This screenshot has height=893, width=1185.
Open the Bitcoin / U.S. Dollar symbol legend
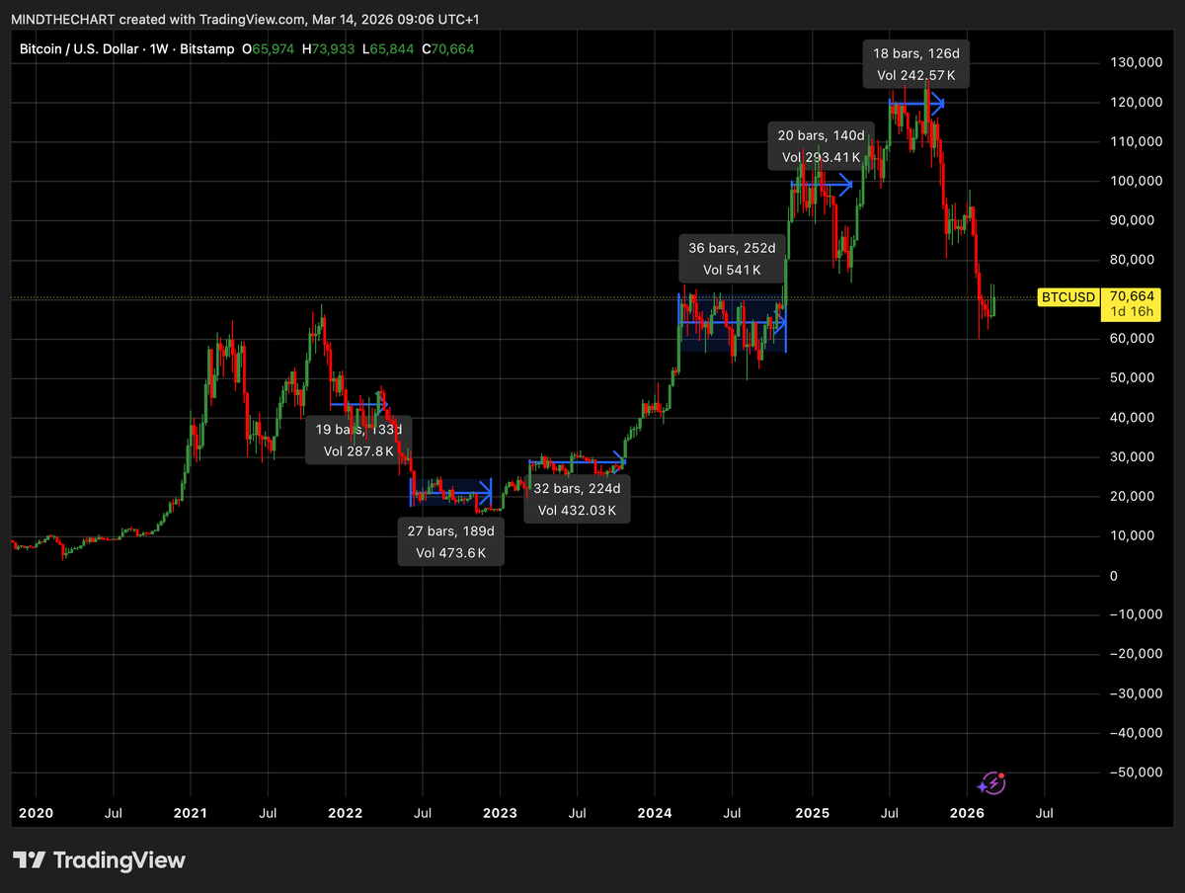tap(79, 47)
